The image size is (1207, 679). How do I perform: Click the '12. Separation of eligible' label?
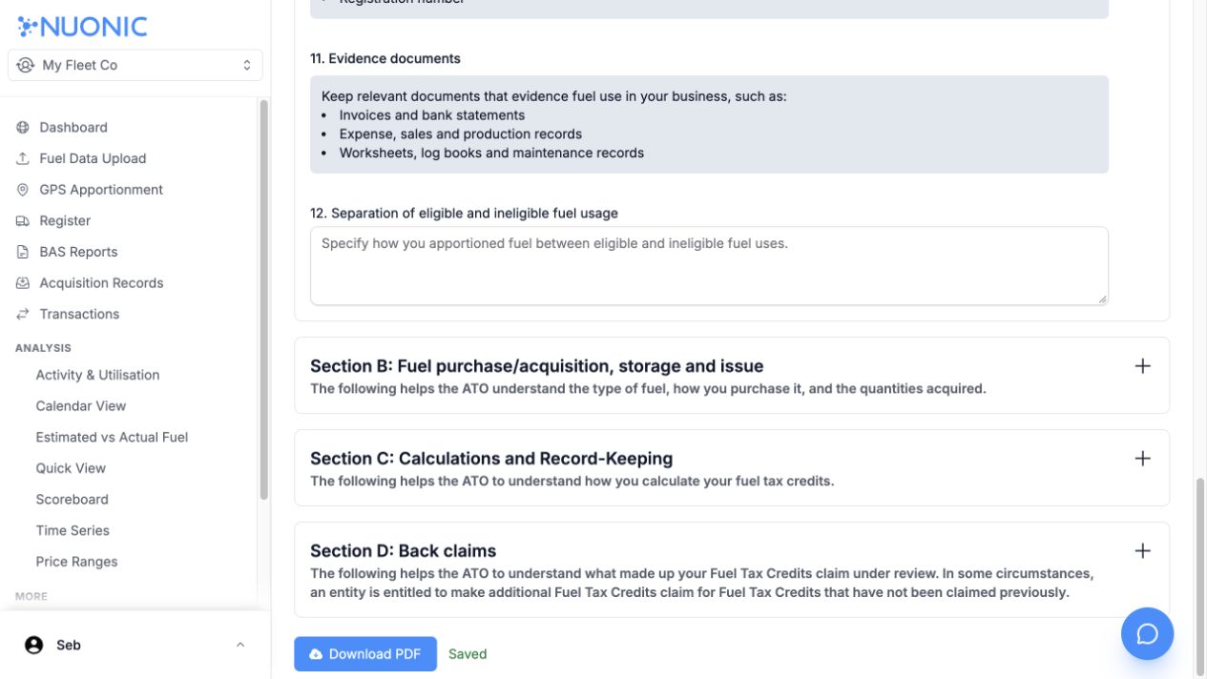(x=464, y=213)
